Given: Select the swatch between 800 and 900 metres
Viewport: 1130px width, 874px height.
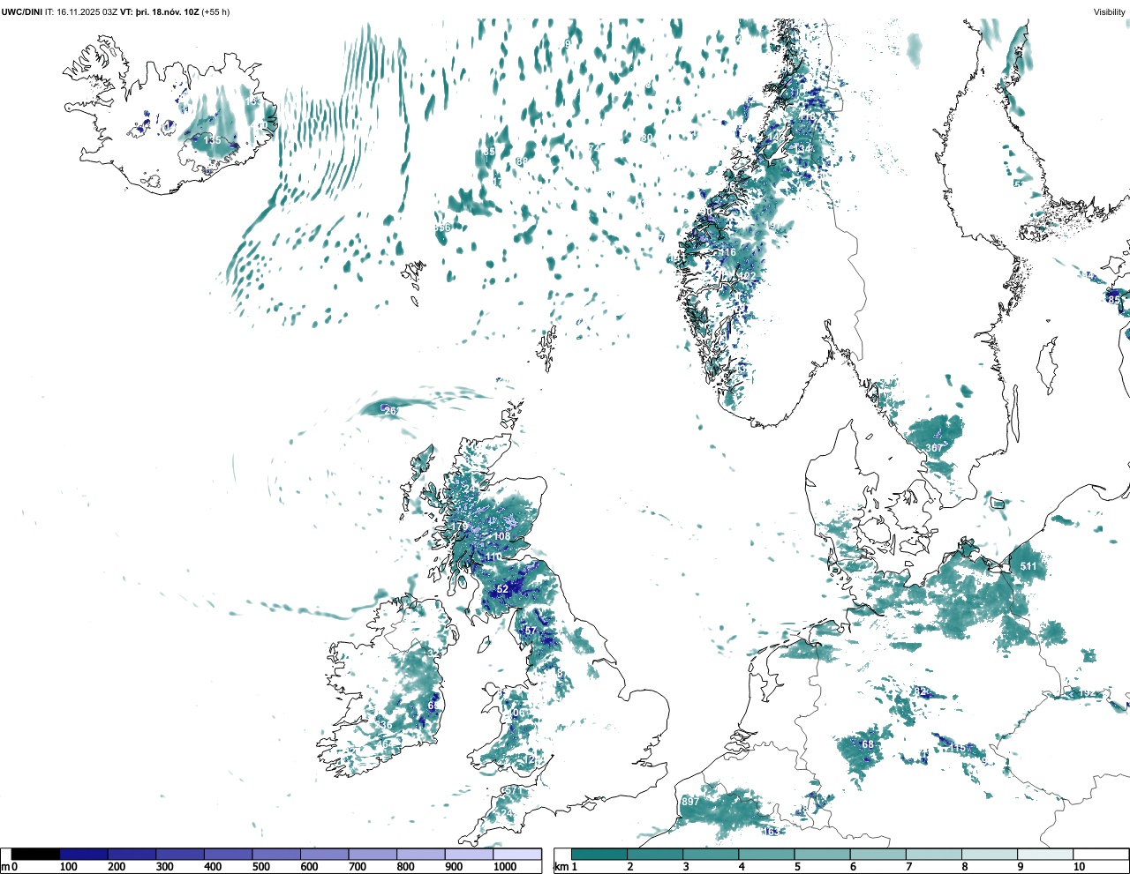Looking at the screenshot, I should [x=421, y=855].
